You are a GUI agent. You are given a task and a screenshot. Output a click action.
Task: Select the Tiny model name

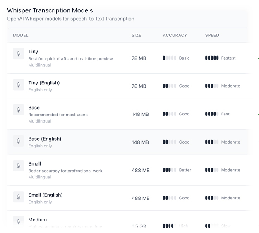click(33, 52)
